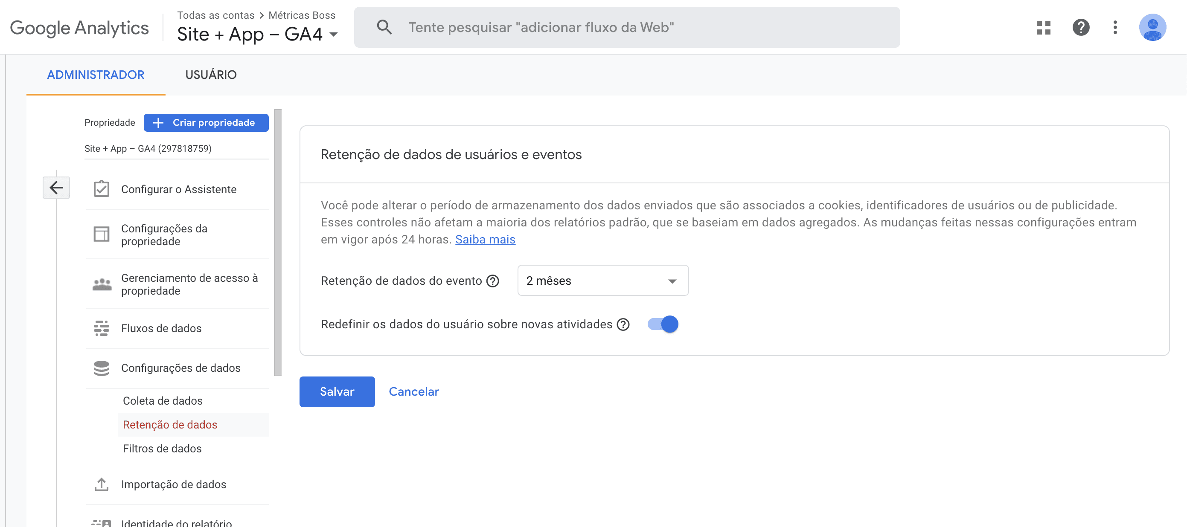The image size is (1187, 527).
Task: Open the Saiba mais link
Action: pos(485,239)
